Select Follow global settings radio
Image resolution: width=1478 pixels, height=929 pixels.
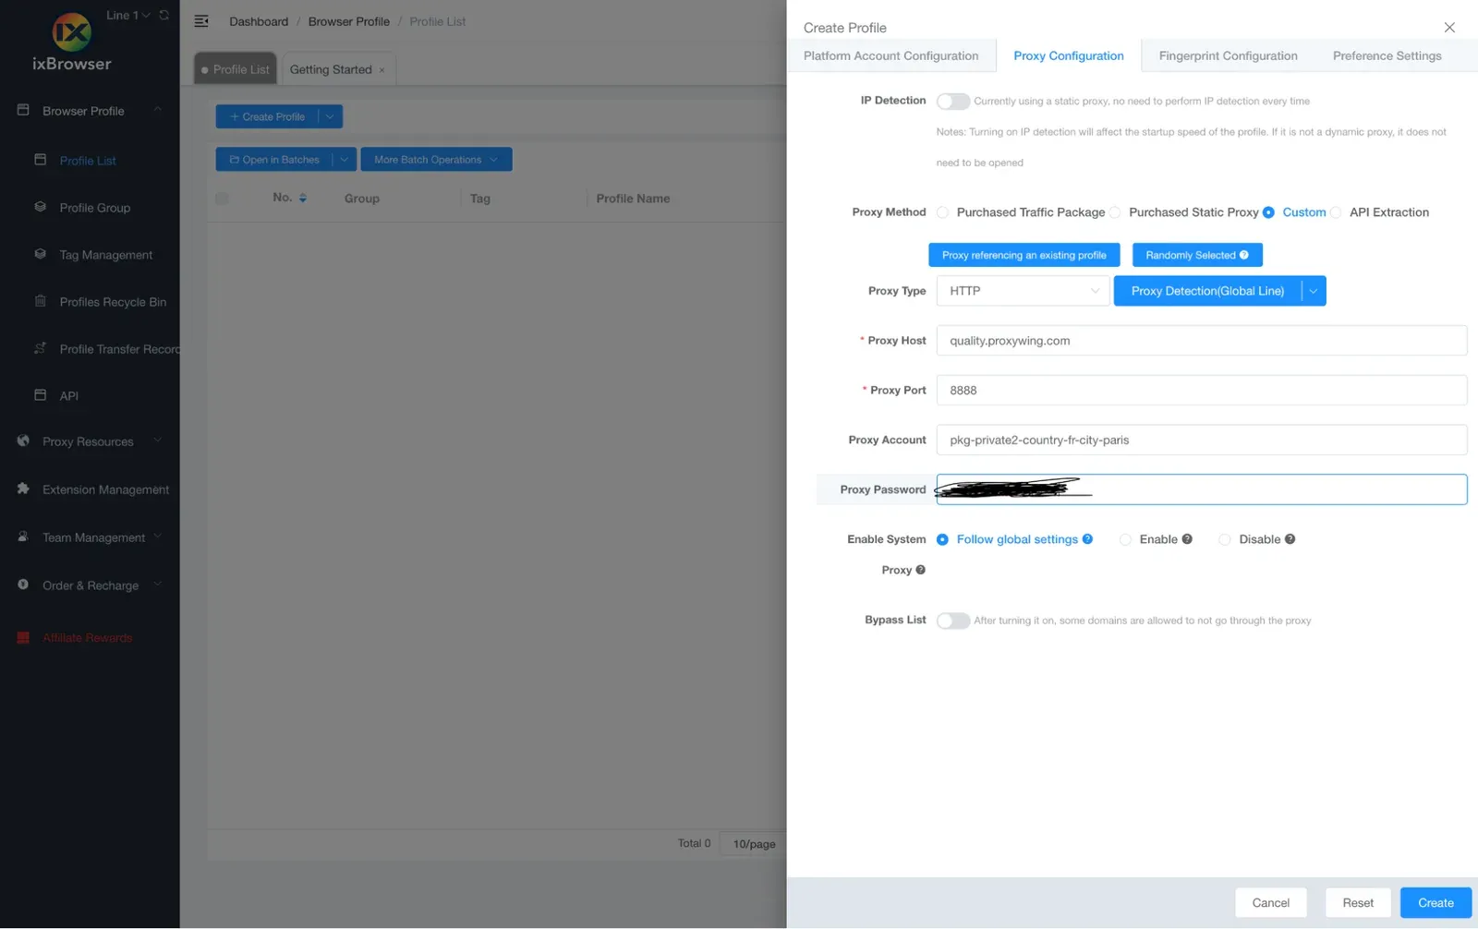click(942, 539)
